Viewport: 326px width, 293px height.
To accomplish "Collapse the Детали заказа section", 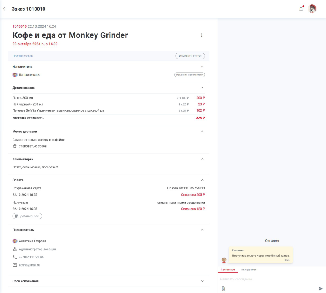I will point(202,88).
